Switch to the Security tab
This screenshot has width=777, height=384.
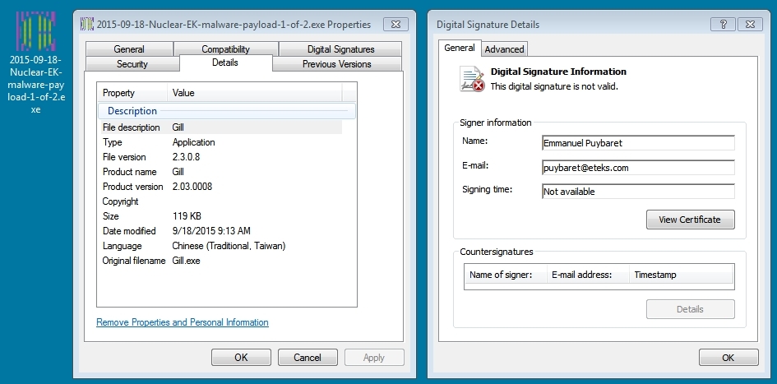pyautogui.click(x=132, y=64)
